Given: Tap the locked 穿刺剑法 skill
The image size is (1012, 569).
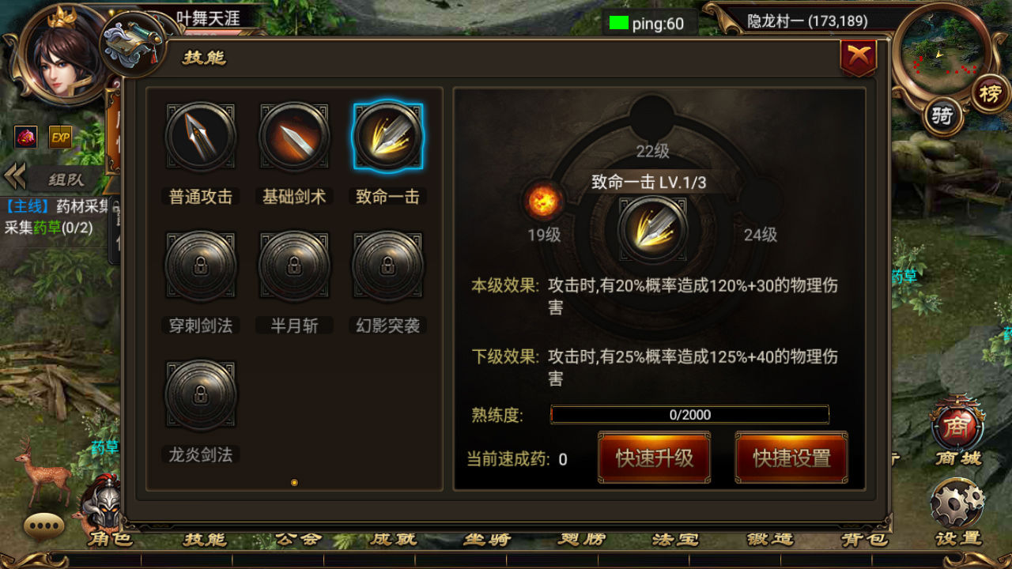Looking at the screenshot, I should [x=201, y=266].
